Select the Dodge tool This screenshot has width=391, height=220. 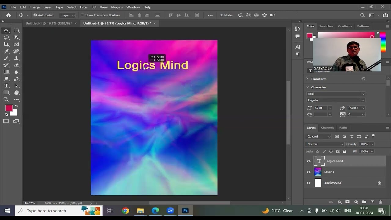(x=6, y=79)
